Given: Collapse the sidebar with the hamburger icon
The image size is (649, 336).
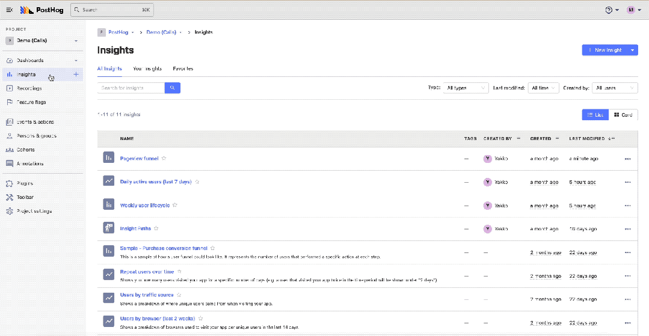Looking at the screenshot, I should click(9, 10).
